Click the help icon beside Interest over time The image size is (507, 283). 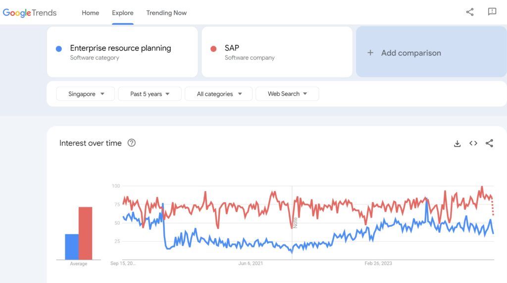point(131,143)
